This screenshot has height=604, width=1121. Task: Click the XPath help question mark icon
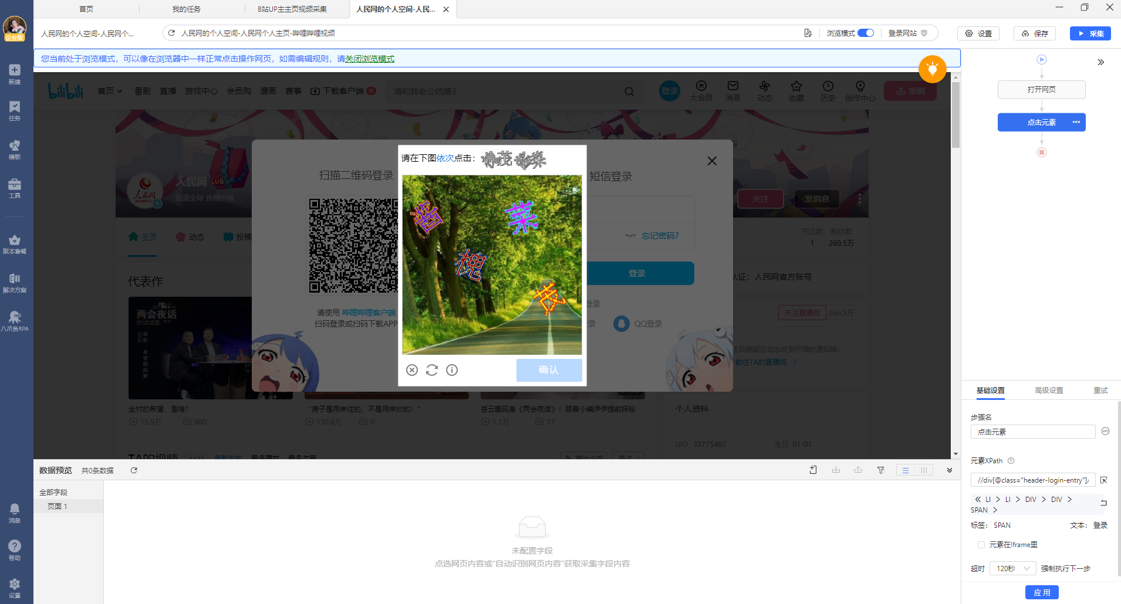point(1011,461)
